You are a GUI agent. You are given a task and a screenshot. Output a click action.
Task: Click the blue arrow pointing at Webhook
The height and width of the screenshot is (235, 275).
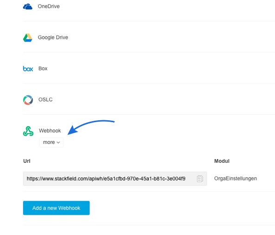(x=91, y=127)
